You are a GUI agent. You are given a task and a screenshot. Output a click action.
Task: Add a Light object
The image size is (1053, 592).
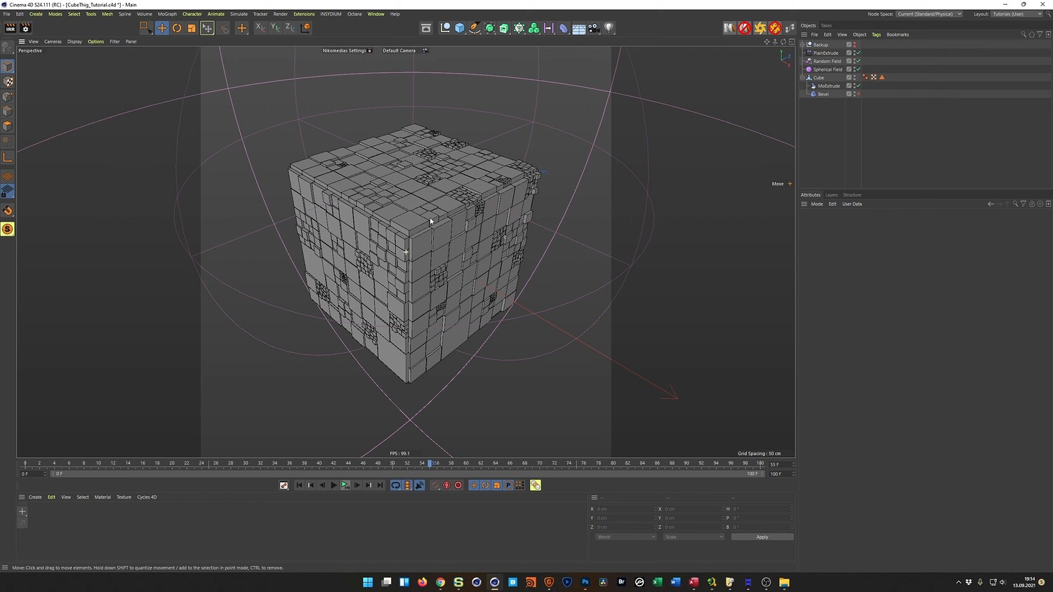tap(609, 28)
